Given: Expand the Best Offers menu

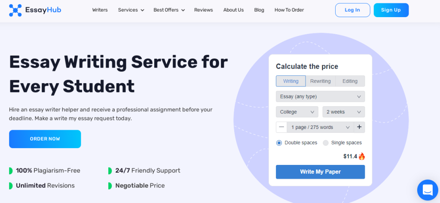Looking at the screenshot, I should click(169, 10).
